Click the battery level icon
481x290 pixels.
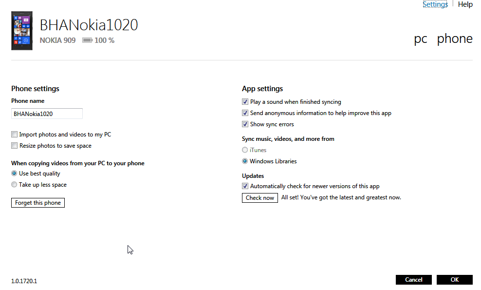click(87, 40)
